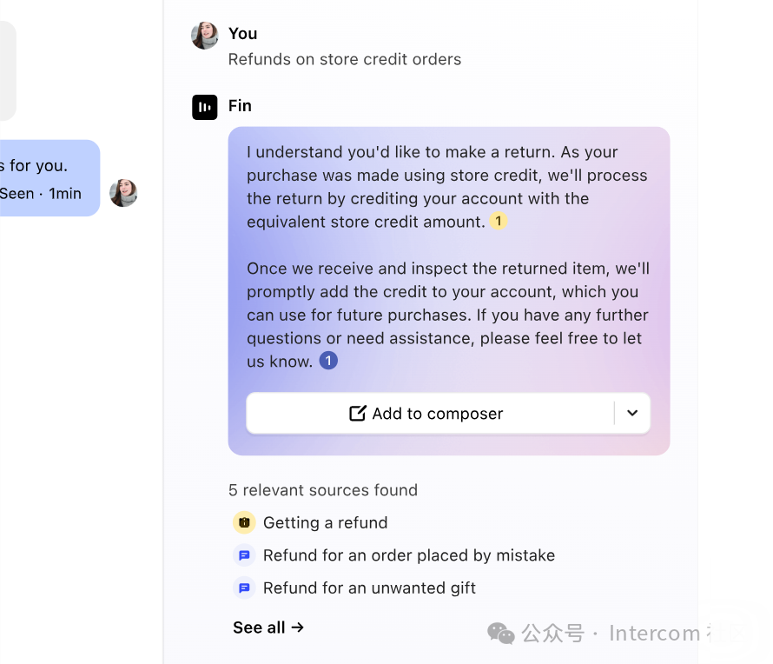The height and width of the screenshot is (664, 773).
Task: Click the small avatar next to the blue message bubble
Action: [123, 193]
